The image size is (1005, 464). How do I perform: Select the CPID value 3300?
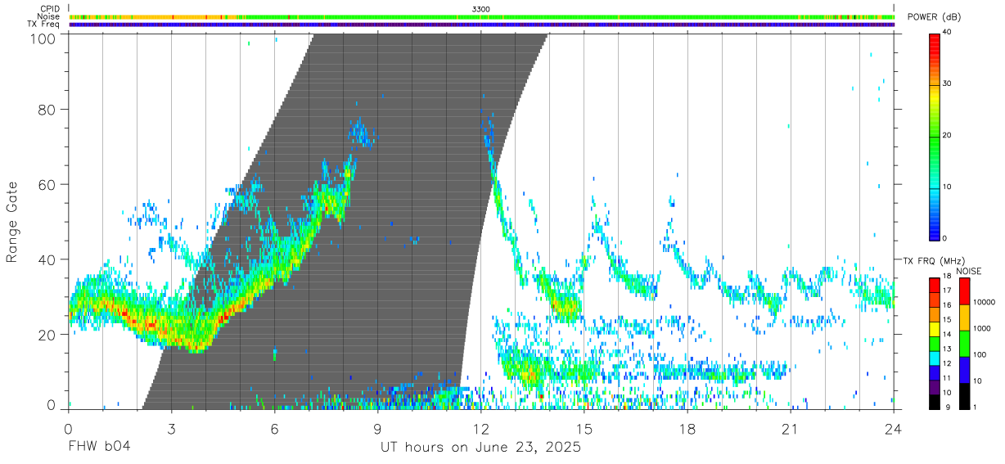(481, 9)
